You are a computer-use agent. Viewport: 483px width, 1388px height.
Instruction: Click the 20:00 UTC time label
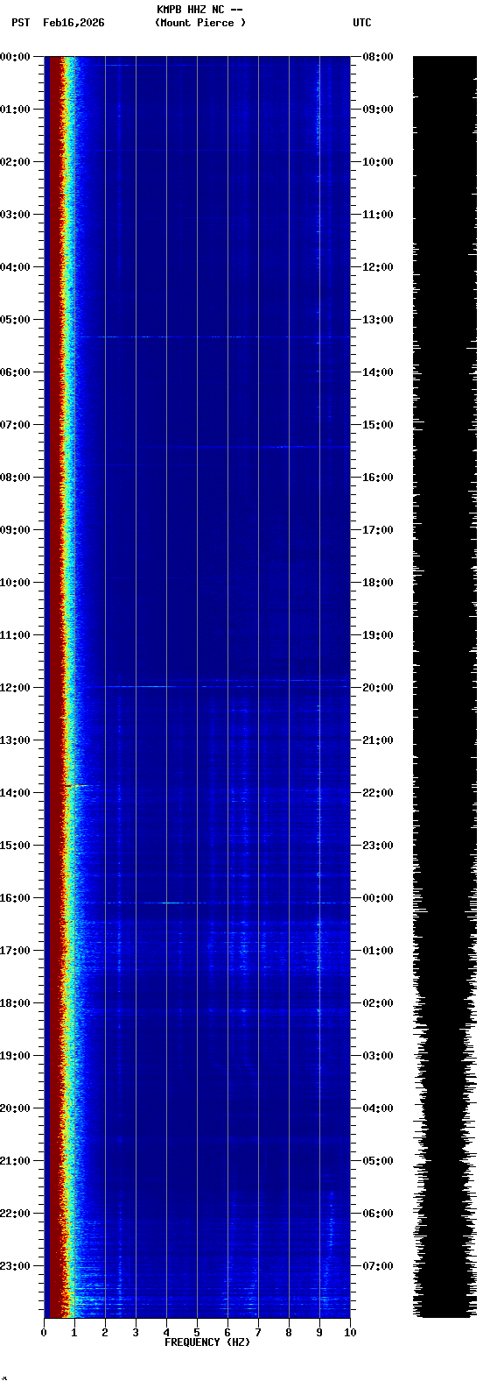(x=377, y=688)
